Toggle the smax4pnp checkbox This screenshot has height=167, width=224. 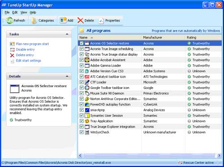[82, 110]
